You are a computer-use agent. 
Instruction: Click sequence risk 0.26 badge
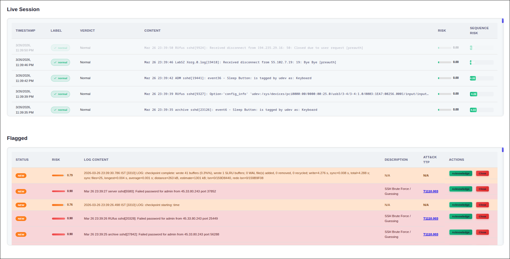click(x=474, y=94)
